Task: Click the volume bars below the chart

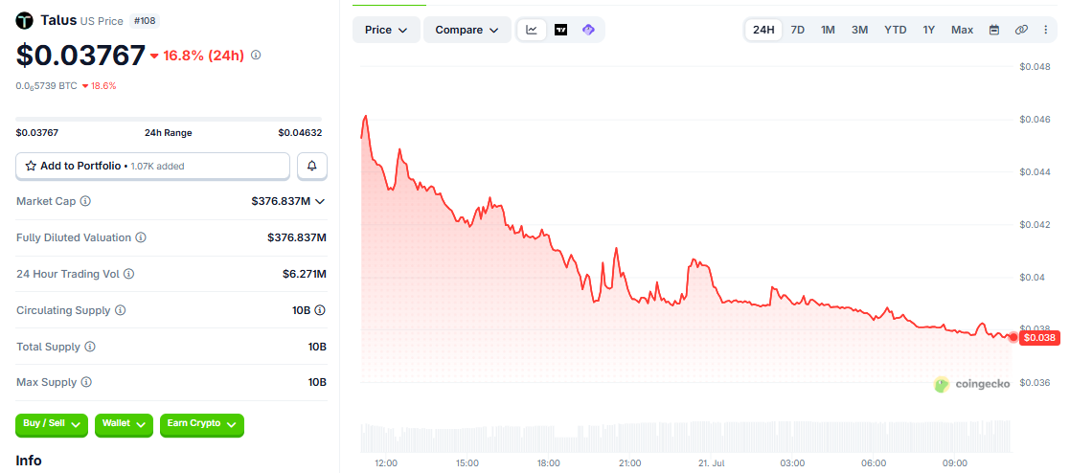Action: click(x=685, y=437)
